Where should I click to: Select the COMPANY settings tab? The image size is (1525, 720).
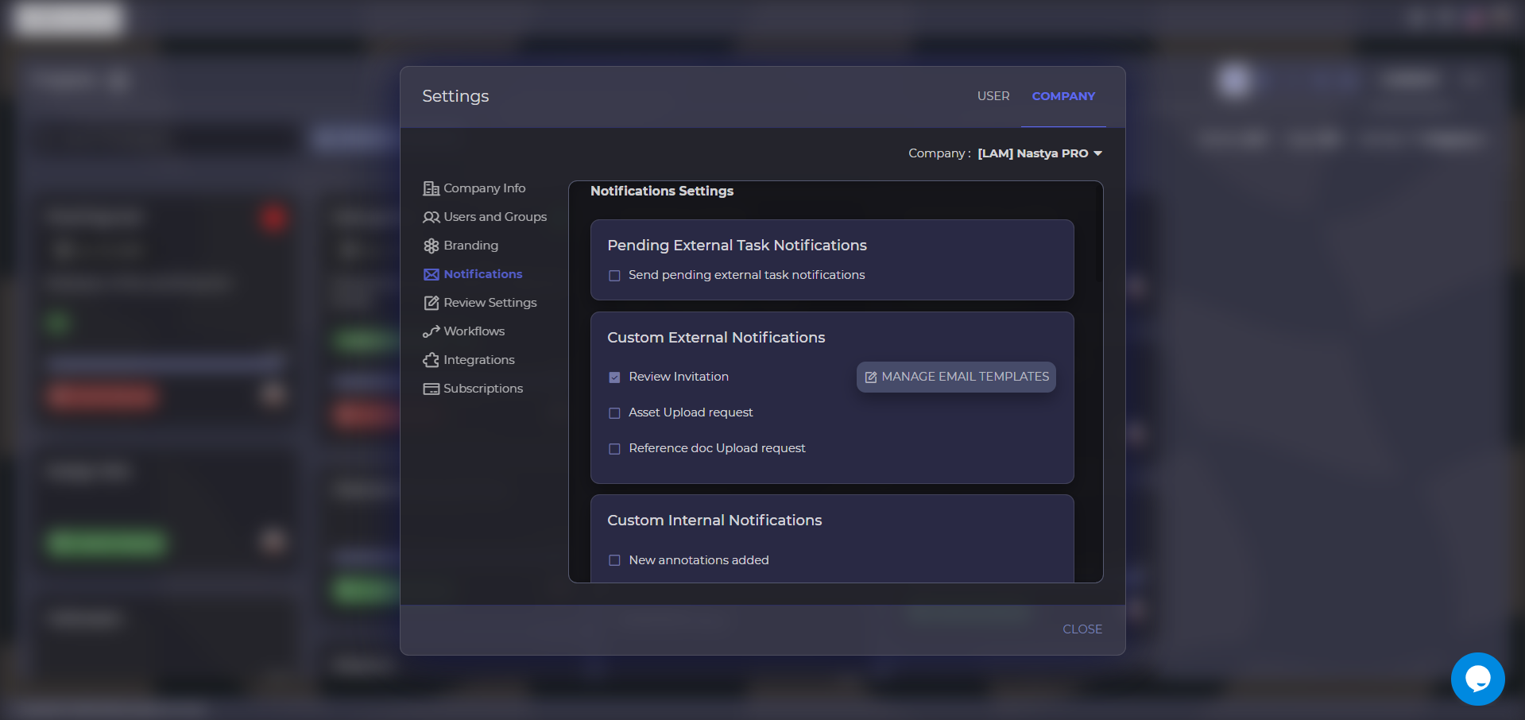tap(1062, 96)
